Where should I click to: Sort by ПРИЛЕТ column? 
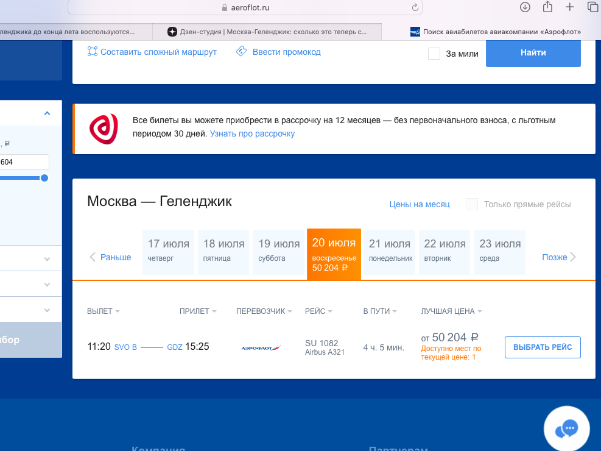click(198, 311)
